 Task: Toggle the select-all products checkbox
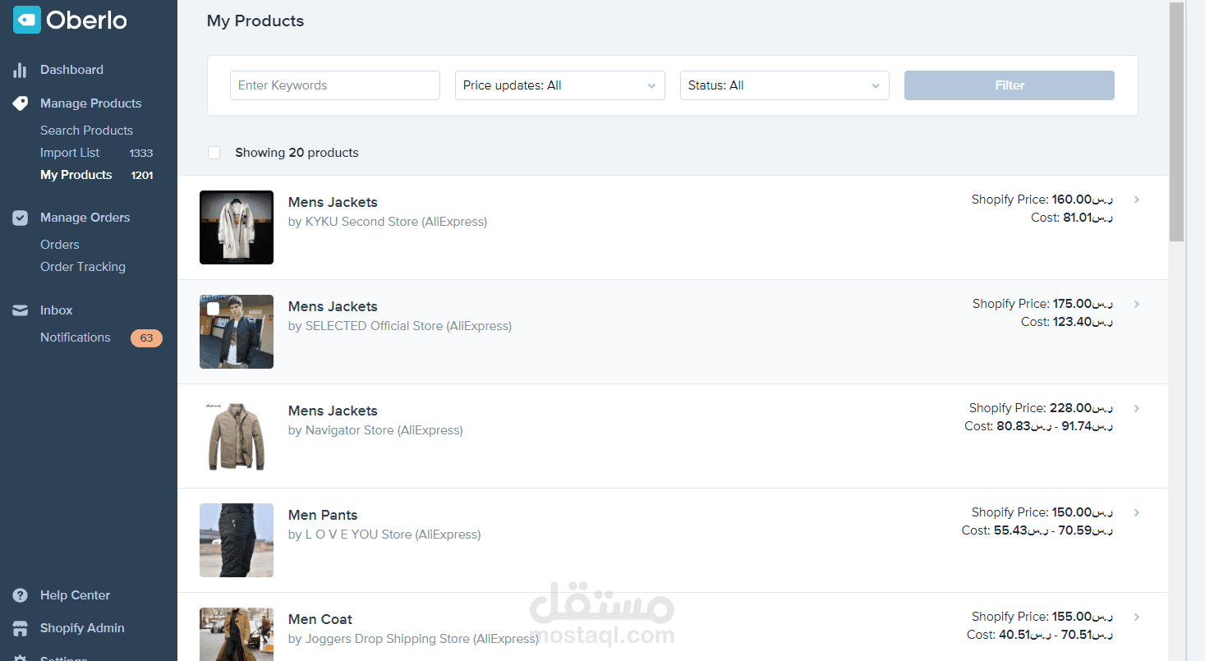(214, 153)
